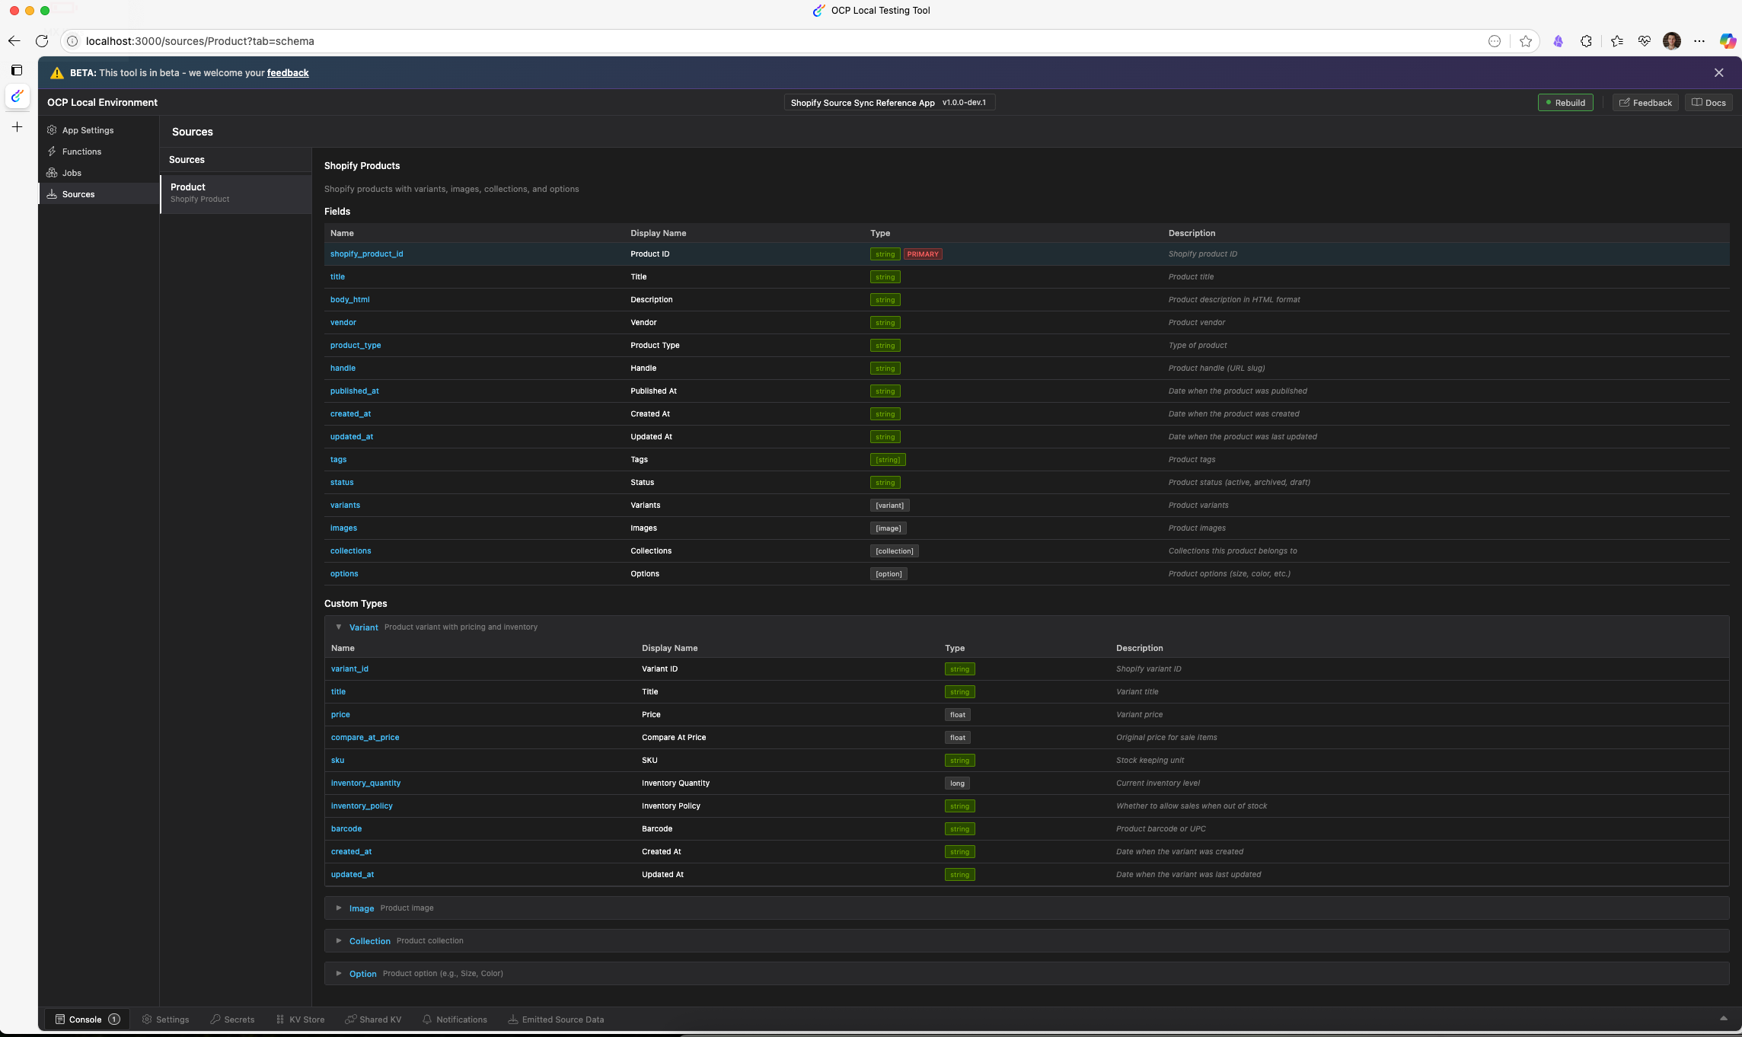Open the KV Store tab

tap(300, 1019)
